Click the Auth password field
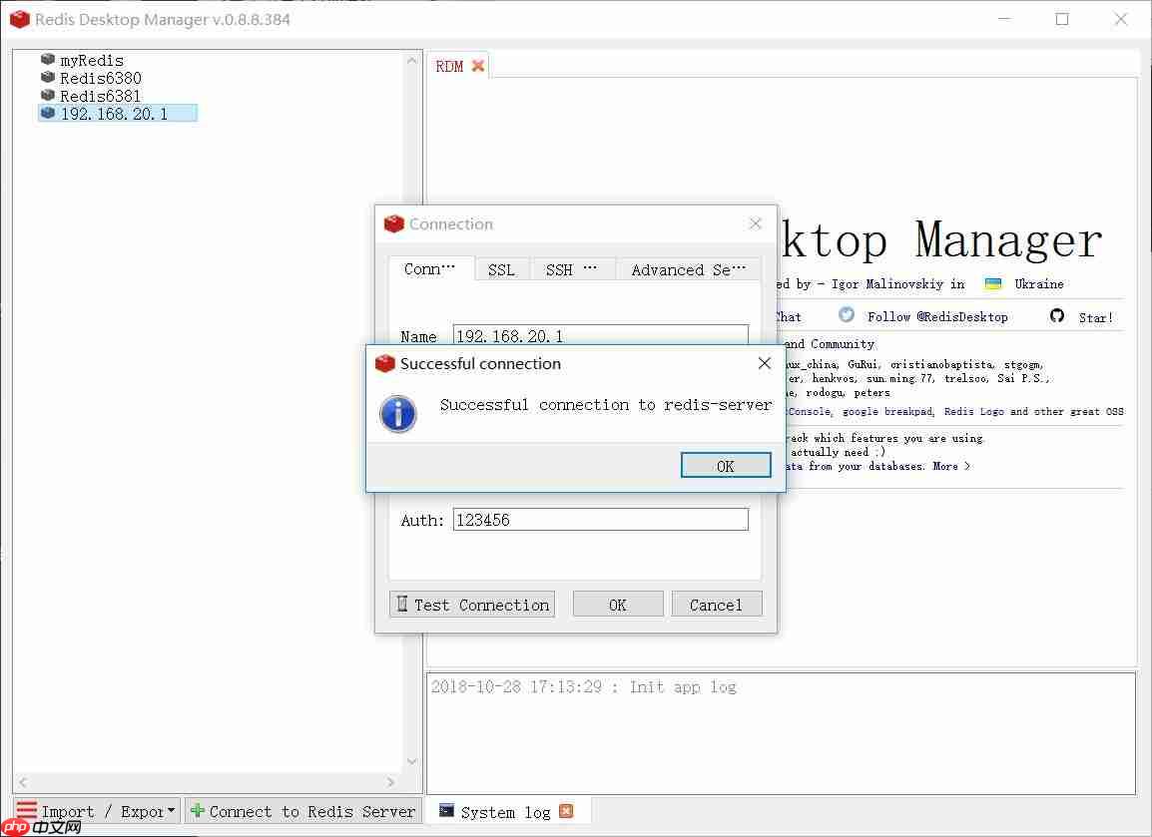This screenshot has height=837, width=1152. (601, 520)
